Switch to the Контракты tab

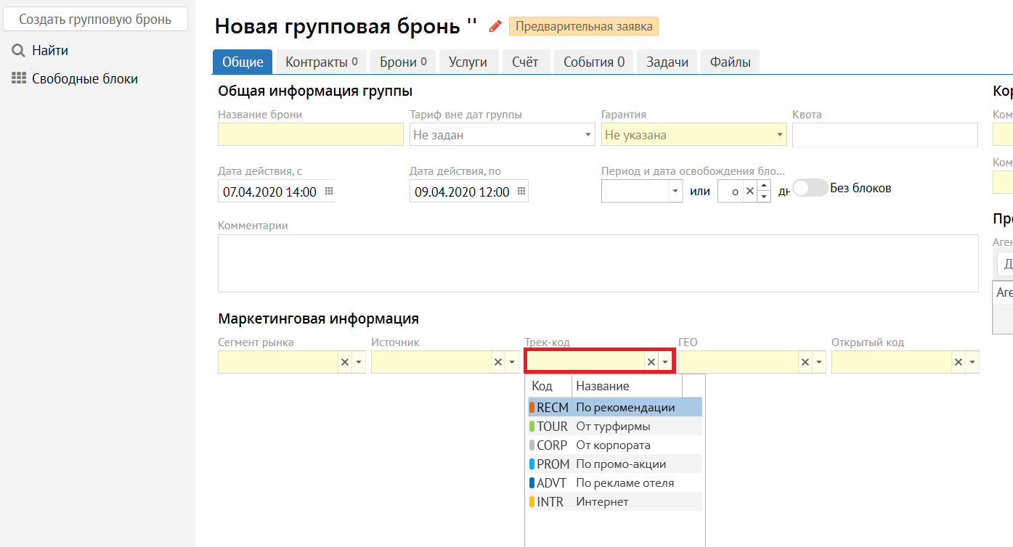321,62
